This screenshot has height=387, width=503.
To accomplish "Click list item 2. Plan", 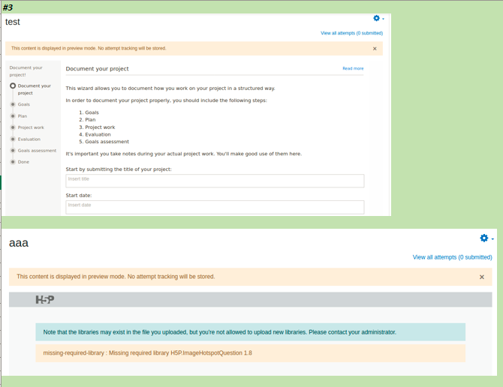I will [87, 119].
